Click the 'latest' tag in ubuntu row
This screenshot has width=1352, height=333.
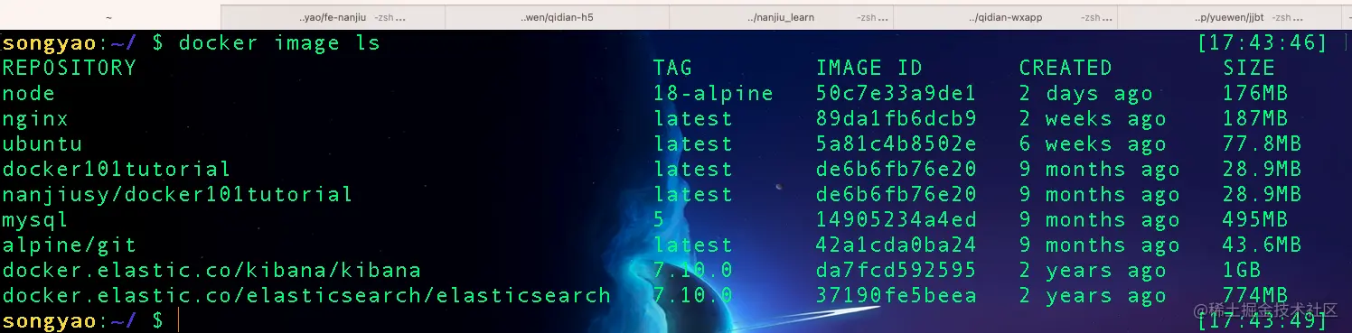click(692, 143)
